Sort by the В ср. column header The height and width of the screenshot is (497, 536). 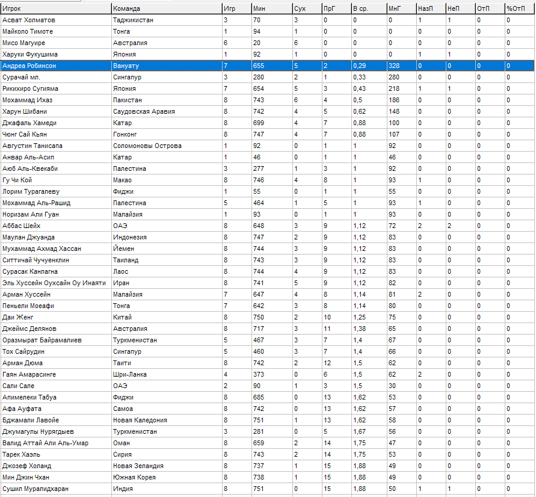click(x=368, y=8)
